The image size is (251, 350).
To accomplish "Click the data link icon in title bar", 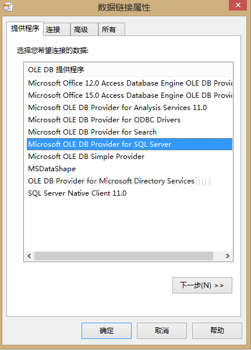I will point(8,7).
